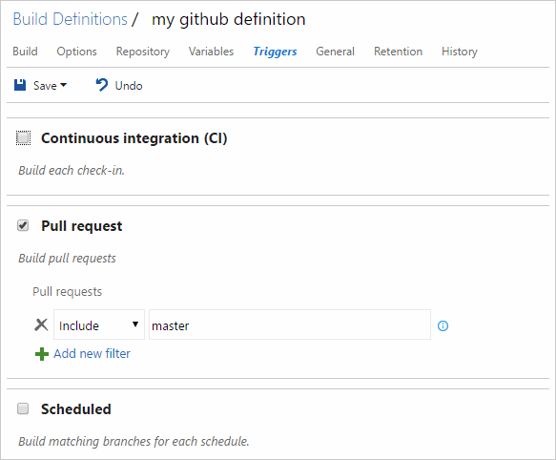Click into the master branch filter field
556x460 pixels.
pos(290,324)
